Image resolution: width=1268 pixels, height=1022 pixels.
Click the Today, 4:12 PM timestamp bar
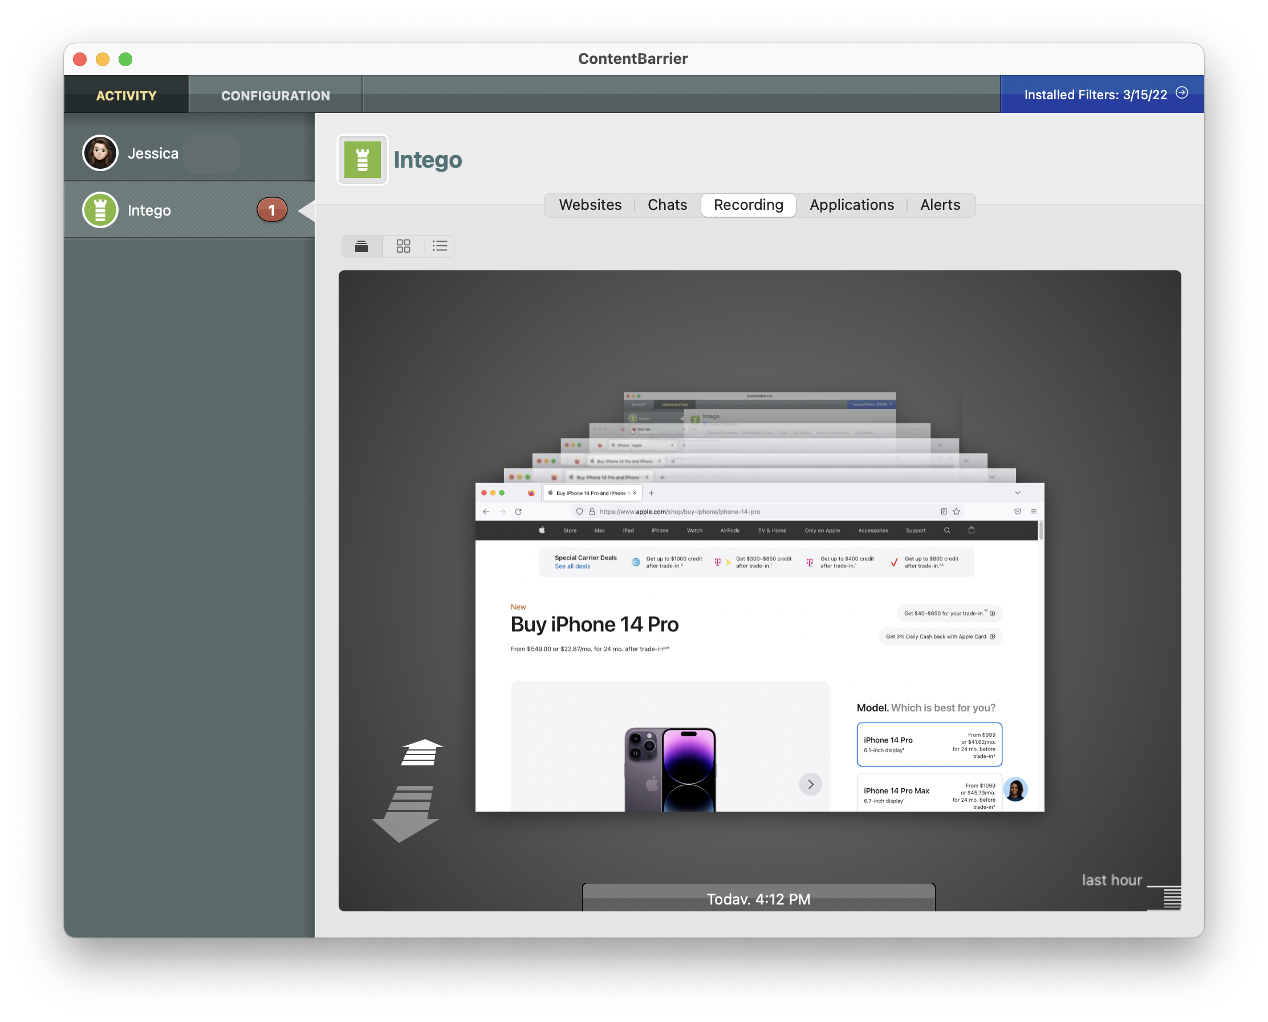coord(758,898)
